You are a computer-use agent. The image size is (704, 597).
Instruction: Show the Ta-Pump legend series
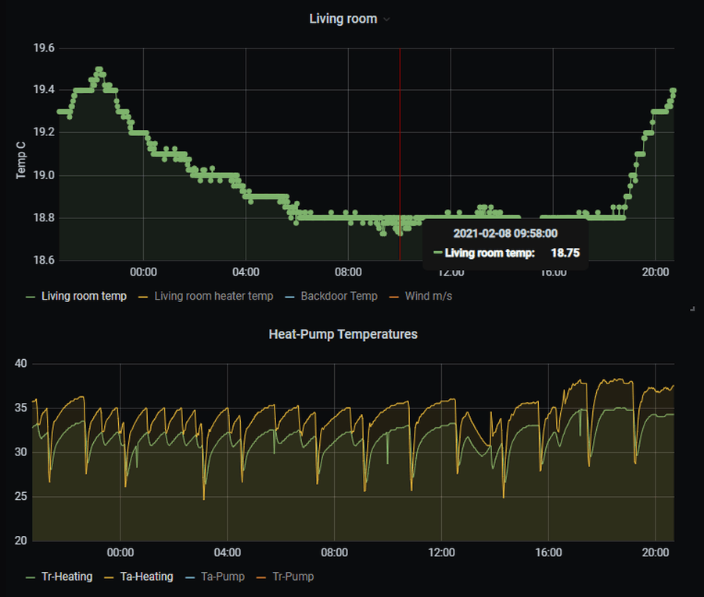point(223,577)
